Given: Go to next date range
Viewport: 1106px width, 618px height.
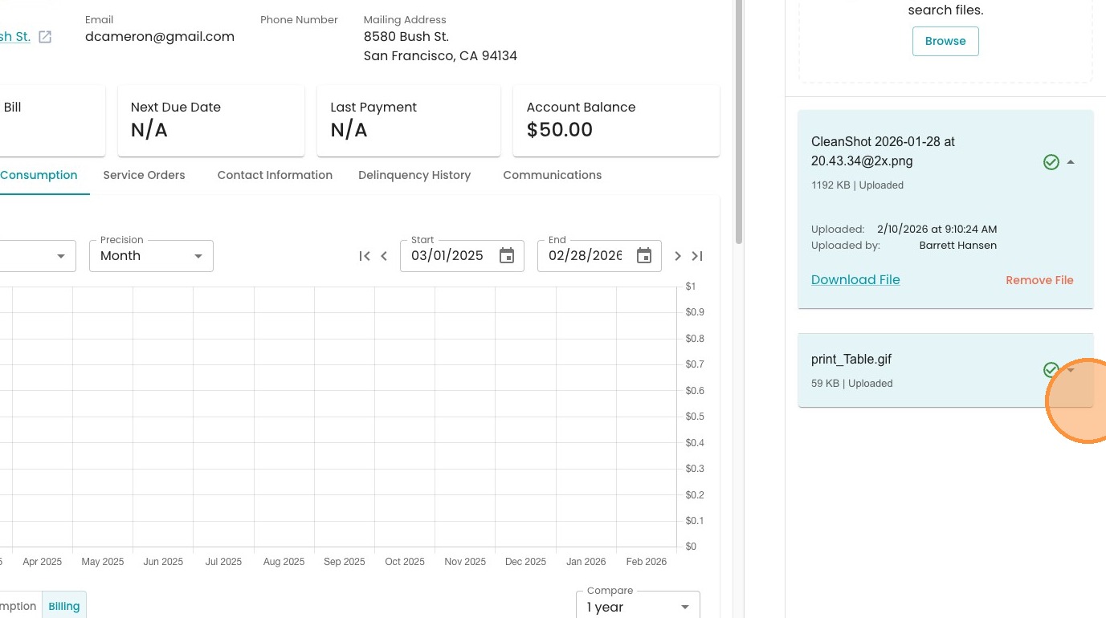Looking at the screenshot, I should coord(678,256).
